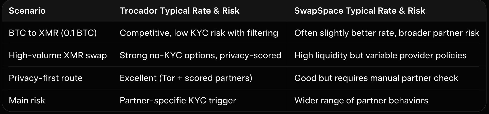Viewport: 489px width, 114px height.
Task: Select the Main risk scenario cell
Action: click(x=27, y=101)
